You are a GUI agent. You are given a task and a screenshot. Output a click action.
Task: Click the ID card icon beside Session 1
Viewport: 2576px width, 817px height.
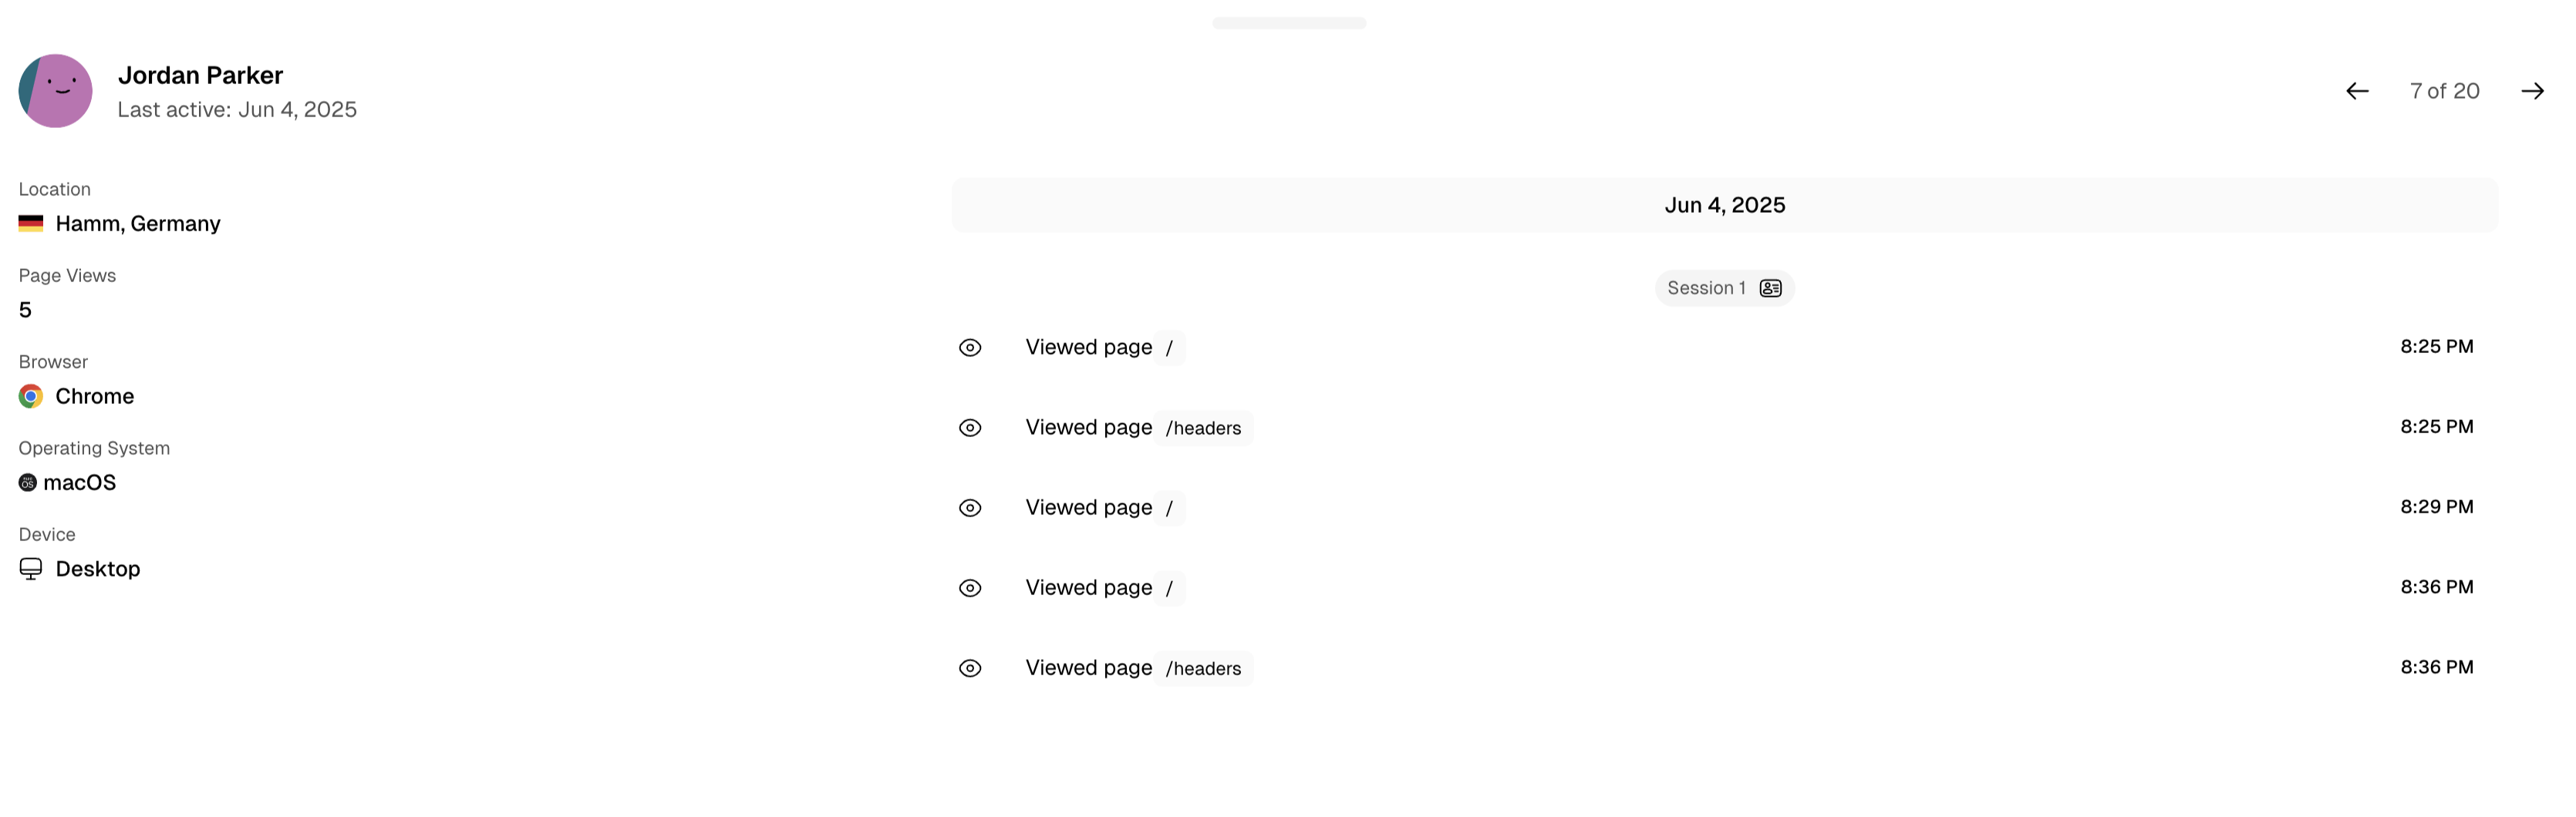tap(1770, 287)
